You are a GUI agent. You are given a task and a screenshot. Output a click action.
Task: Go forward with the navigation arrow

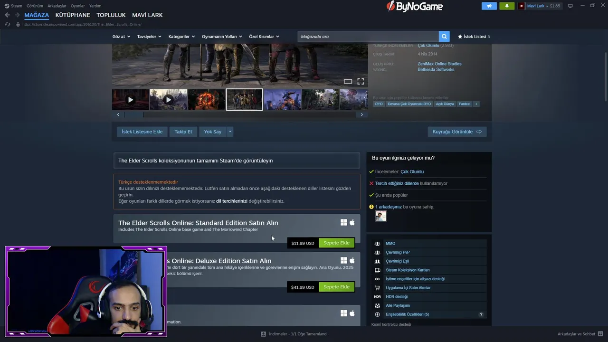tap(17, 15)
